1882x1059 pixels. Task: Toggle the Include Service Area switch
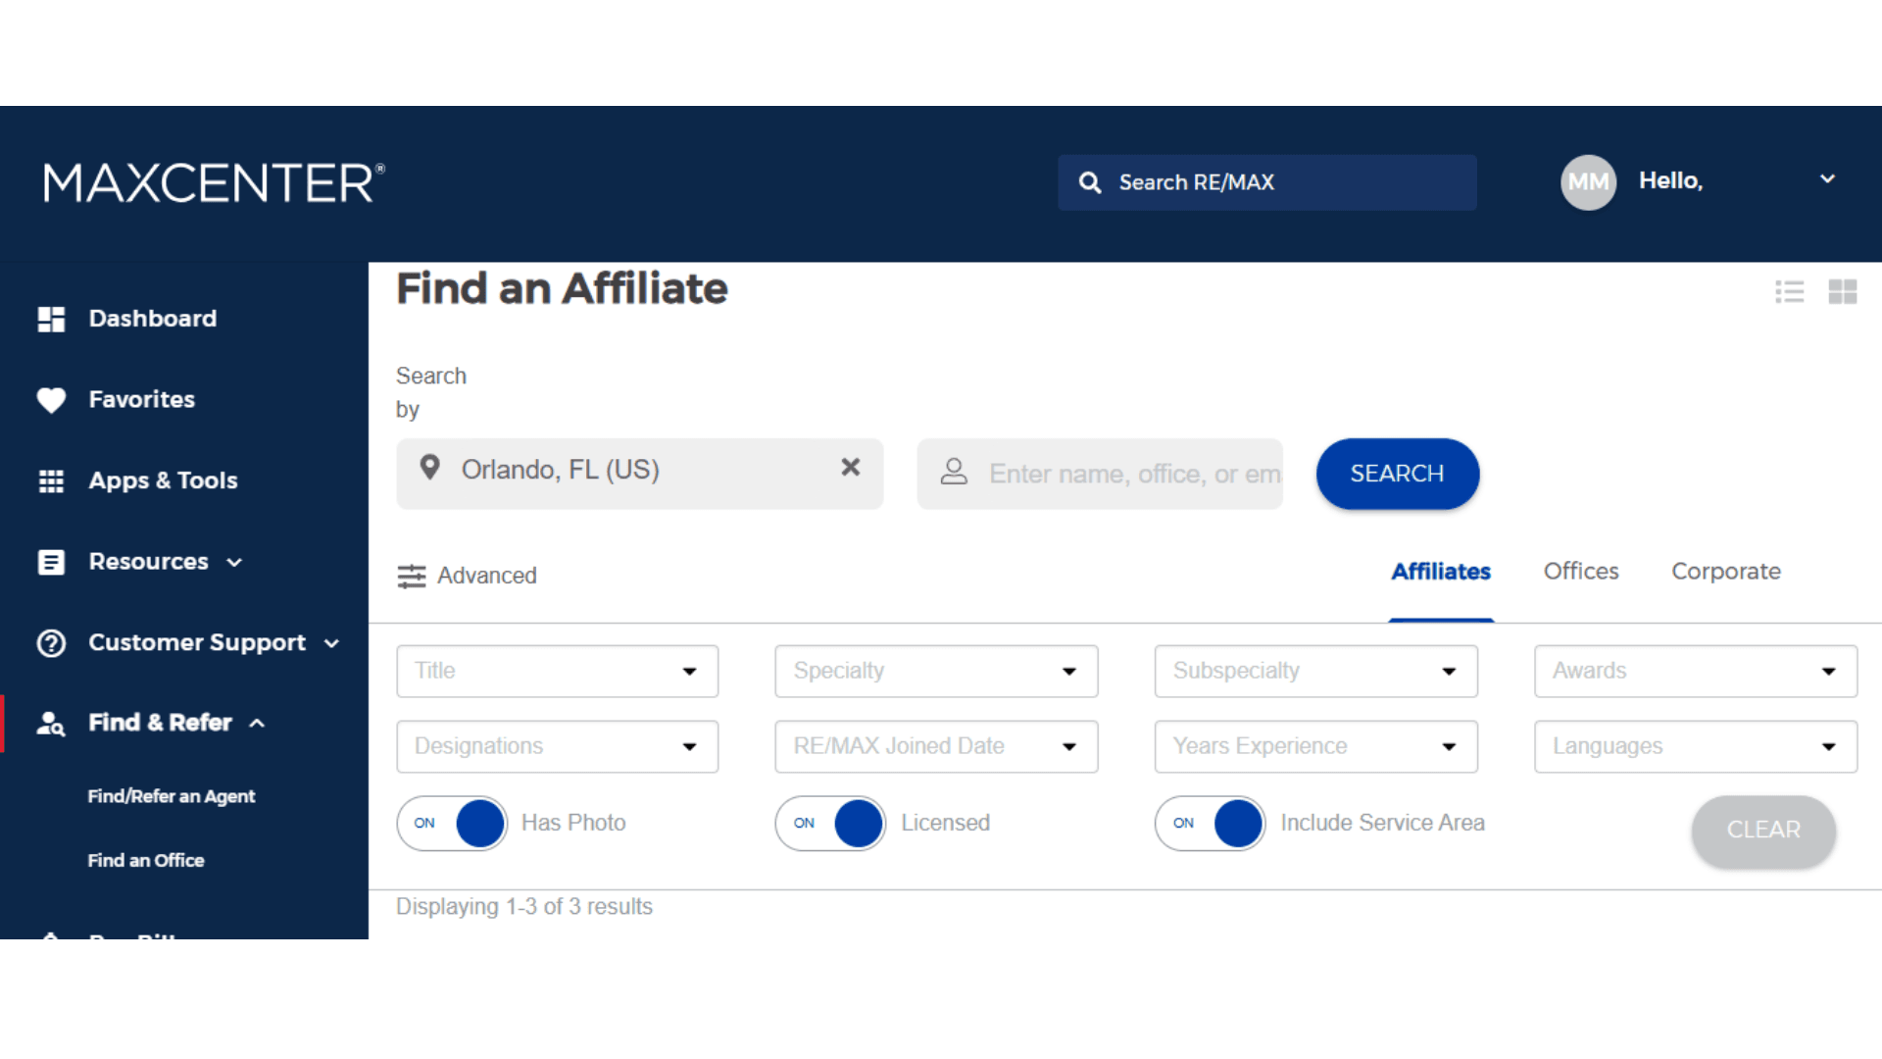1211,823
